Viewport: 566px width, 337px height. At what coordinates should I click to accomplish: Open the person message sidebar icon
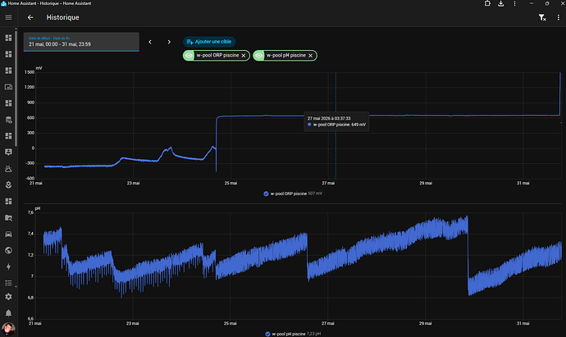click(x=8, y=152)
